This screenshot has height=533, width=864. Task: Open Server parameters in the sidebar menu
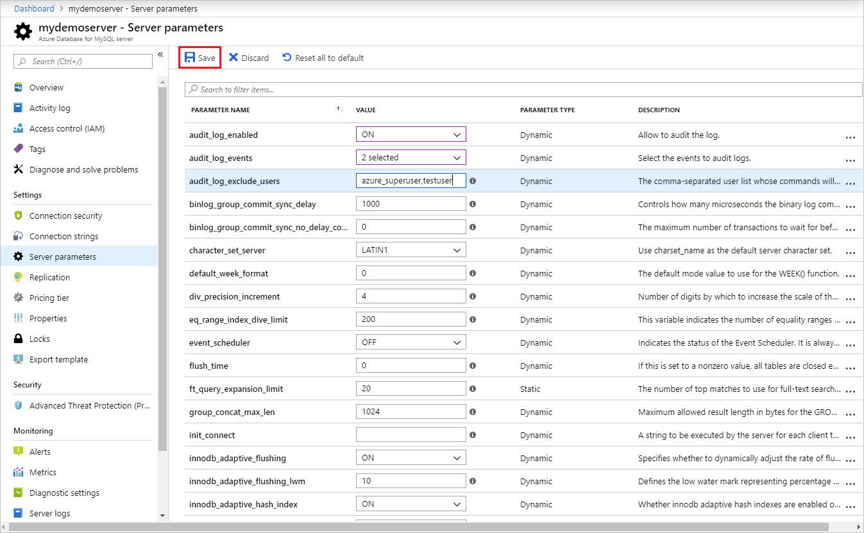pos(78,257)
